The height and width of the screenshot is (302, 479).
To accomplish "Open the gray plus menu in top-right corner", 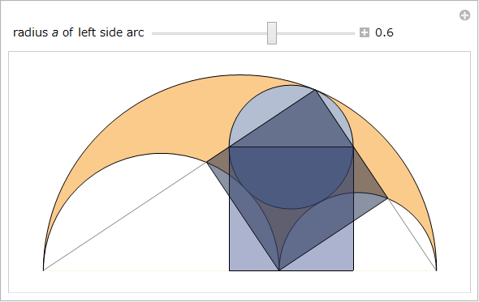I will pos(464,15).
